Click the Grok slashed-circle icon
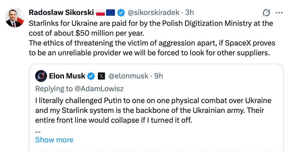The width and height of the screenshot is (289, 151). [x=266, y=13]
